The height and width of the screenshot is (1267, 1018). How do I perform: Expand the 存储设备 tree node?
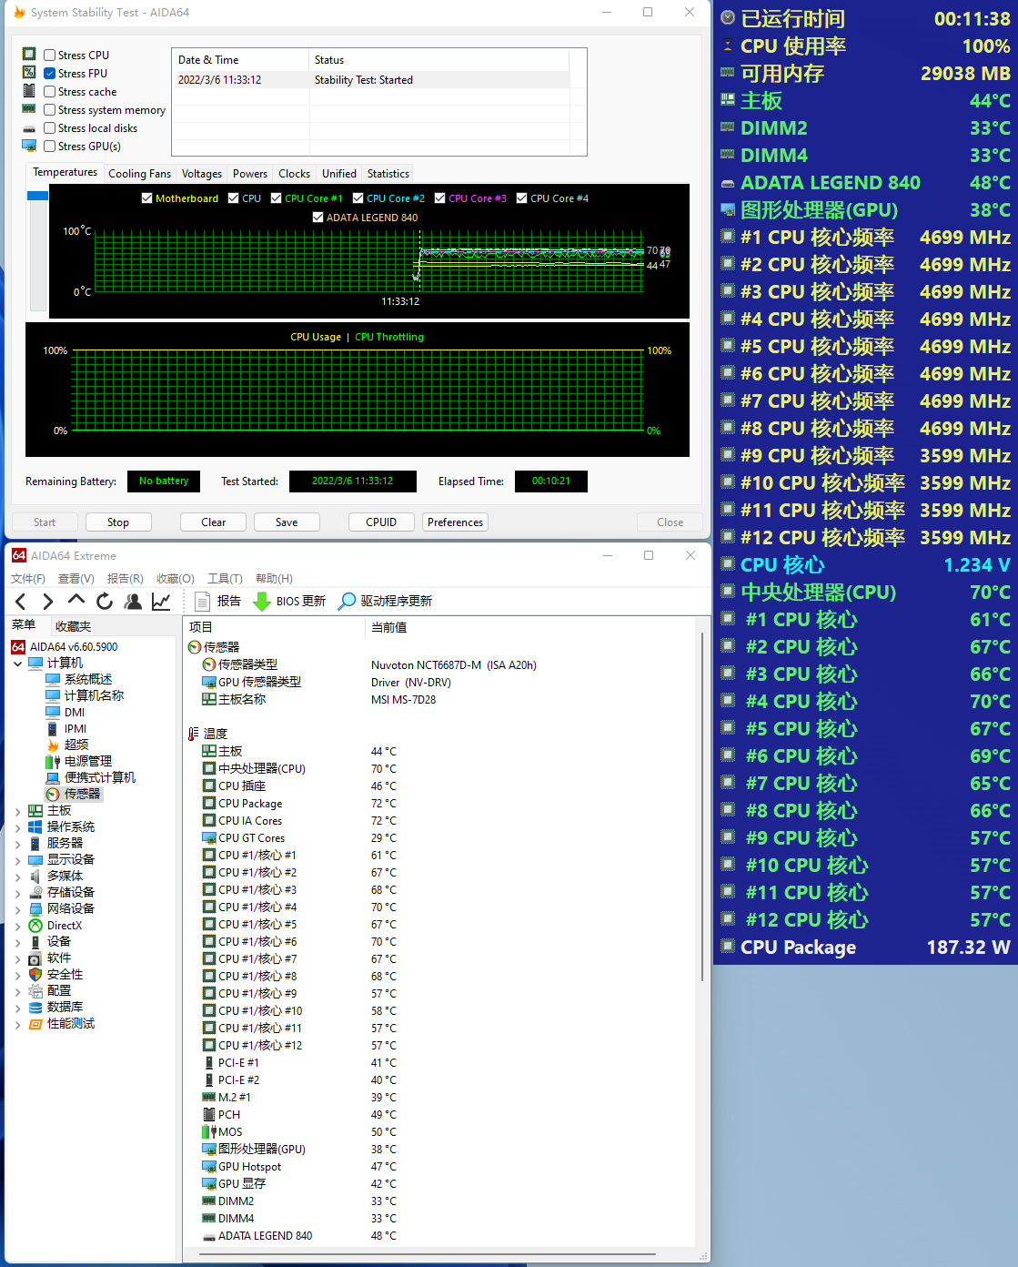point(18,893)
